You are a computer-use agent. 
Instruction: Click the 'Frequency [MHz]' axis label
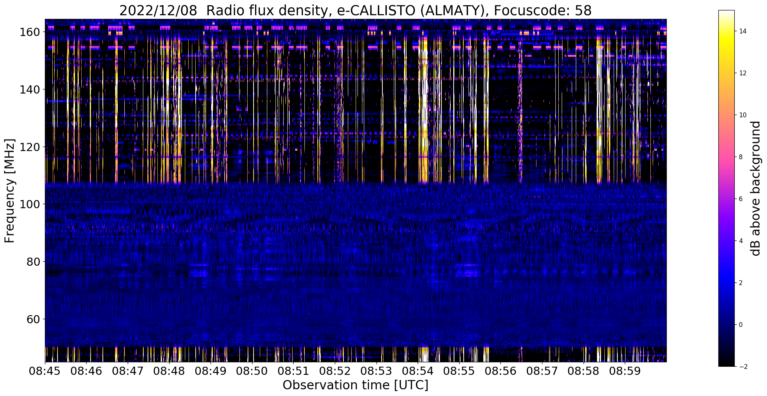pyautogui.click(x=10, y=191)
